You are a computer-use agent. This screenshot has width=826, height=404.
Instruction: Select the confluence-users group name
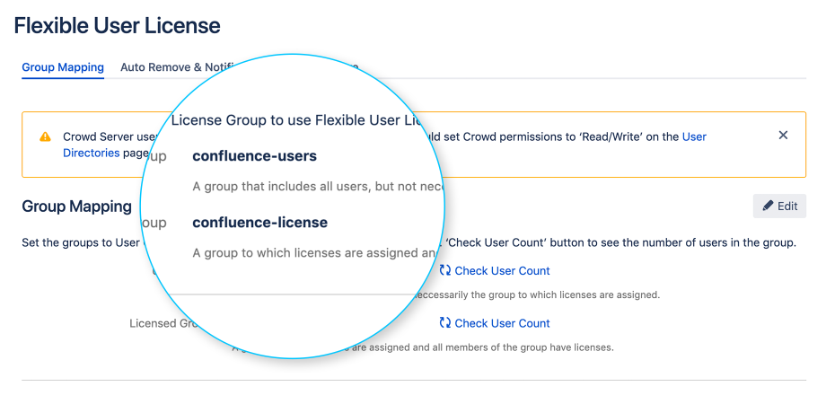[254, 156]
